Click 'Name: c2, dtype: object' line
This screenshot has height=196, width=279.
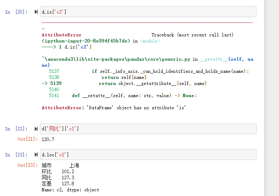[x=70, y=190]
